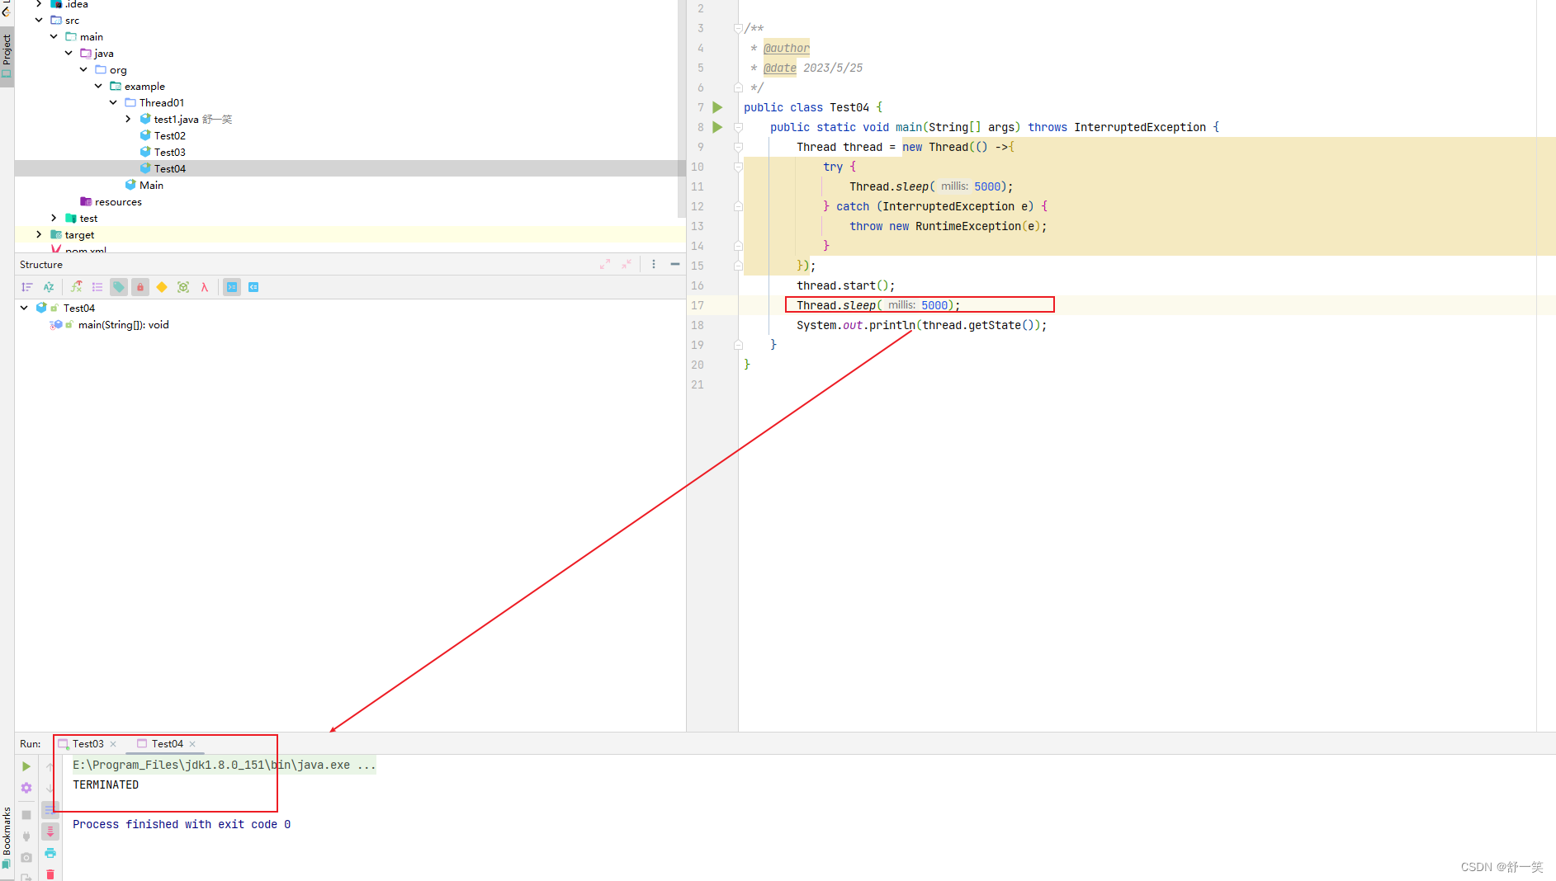Toggle soft-wrap in Run console
The image size is (1556, 881).
pyautogui.click(x=50, y=809)
